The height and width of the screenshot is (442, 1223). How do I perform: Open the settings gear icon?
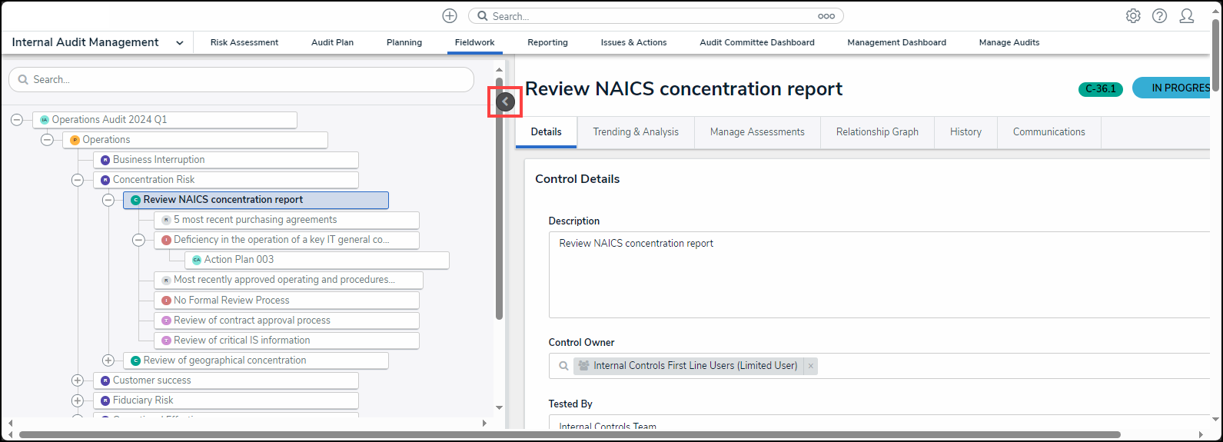point(1133,16)
